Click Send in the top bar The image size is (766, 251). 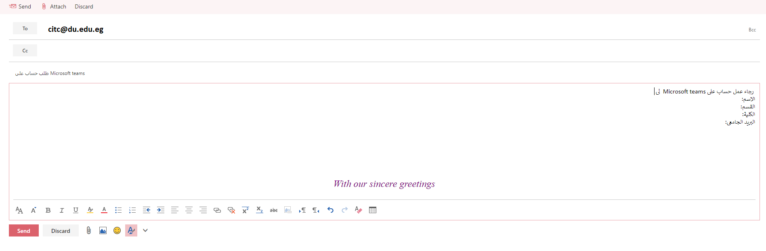click(x=20, y=6)
